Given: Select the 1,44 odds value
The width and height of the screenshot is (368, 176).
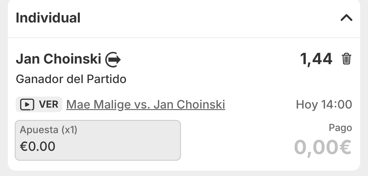Looking at the screenshot, I should [x=316, y=59].
